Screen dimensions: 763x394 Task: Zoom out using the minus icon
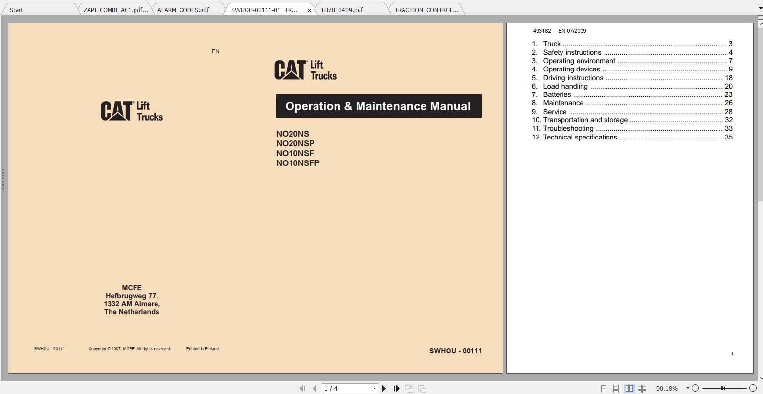pos(695,388)
